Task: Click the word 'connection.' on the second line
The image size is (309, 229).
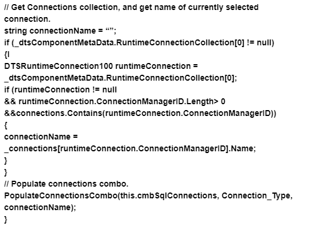Action: coord(27,19)
